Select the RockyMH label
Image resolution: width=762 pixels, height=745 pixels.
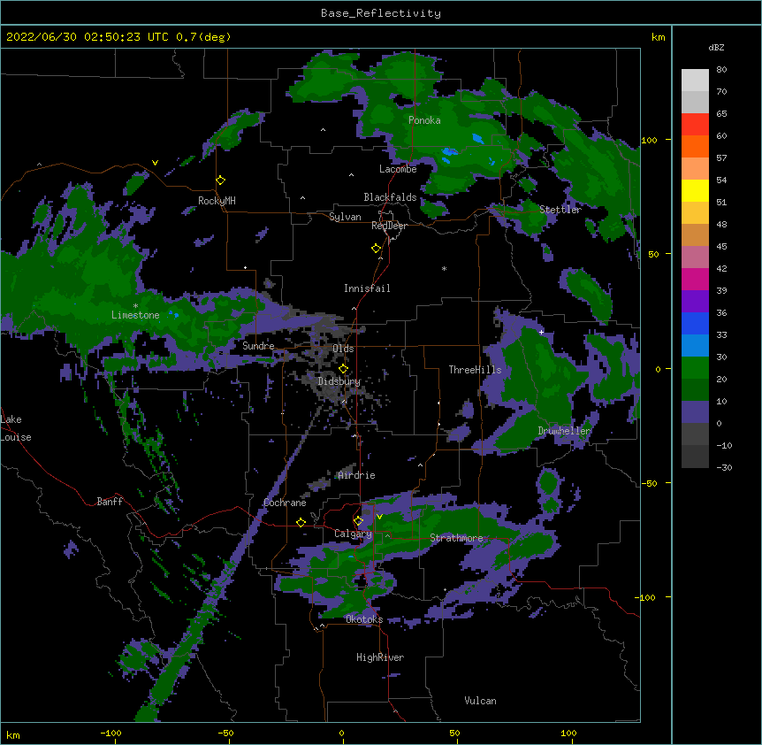(x=217, y=201)
